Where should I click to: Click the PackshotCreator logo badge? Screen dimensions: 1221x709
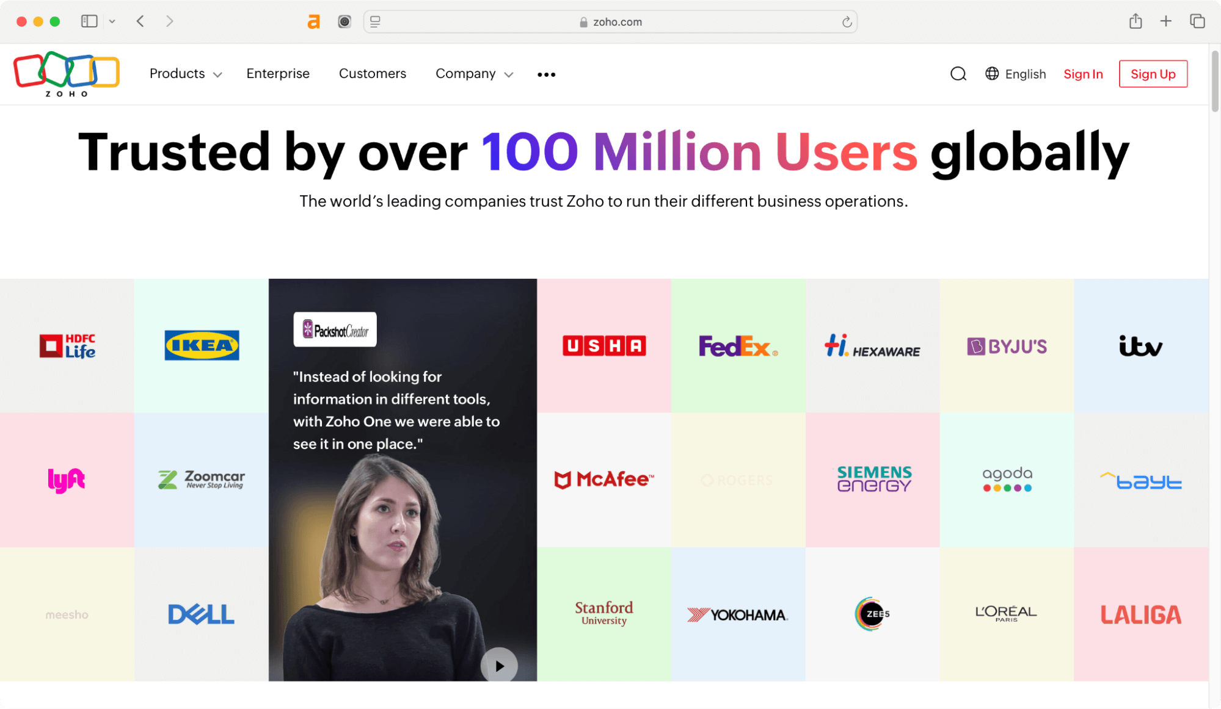(x=335, y=330)
